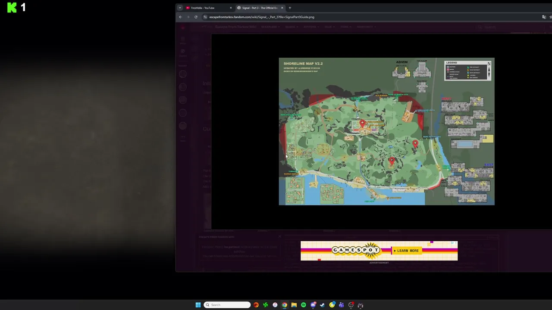Switch to Google Chrome in taskbar
The width and height of the screenshot is (552, 310).
click(284, 305)
